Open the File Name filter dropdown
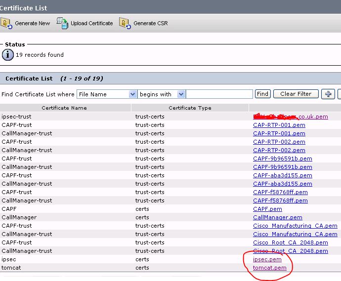Image resolution: width=341 pixels, height=281 pixels. (106, 94)
